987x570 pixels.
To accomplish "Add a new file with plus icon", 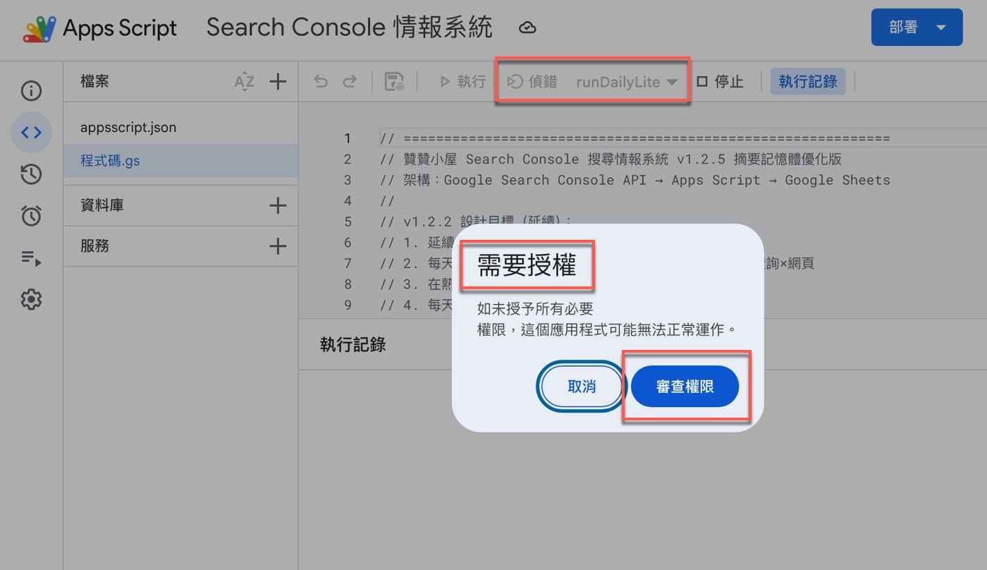I will pos(278,82).
